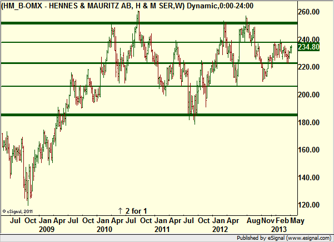Screen dimensions: 334x242
Task: Select the thick support line near 223
Action: tap(149, 63)
